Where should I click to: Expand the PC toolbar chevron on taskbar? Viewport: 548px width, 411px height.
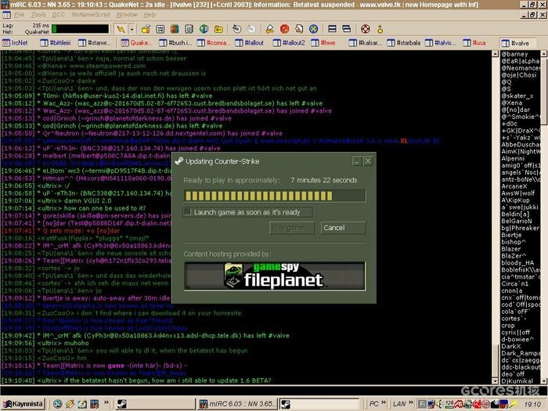(384, 403)
